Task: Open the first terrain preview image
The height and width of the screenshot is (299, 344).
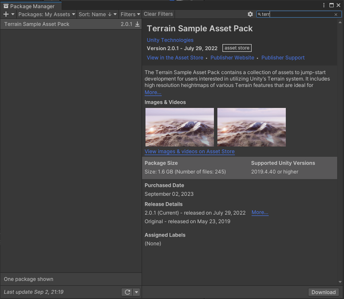Action: point(179,127)
